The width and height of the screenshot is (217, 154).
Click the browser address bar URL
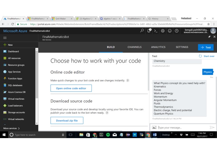click(117, 24)
